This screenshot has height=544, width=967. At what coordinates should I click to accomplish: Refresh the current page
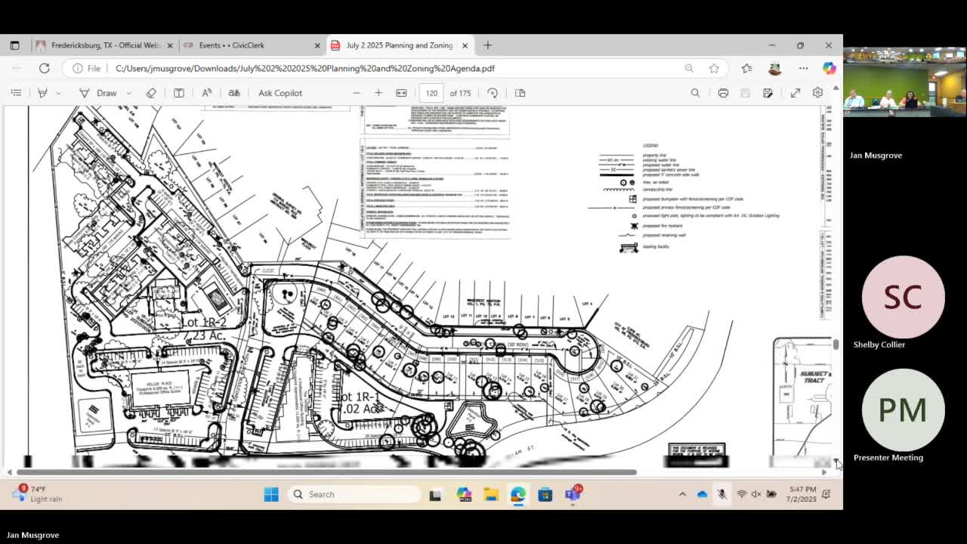[x=45, y=68]
